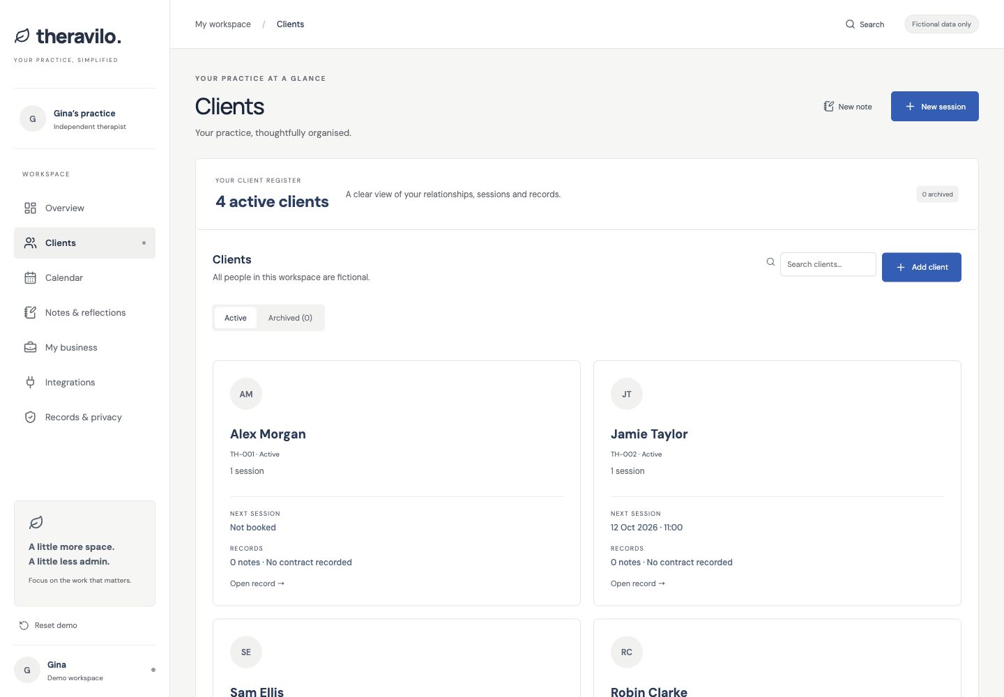
Task: Click 'Not booked' under Alex Morgan
Action: coord(253,528)
